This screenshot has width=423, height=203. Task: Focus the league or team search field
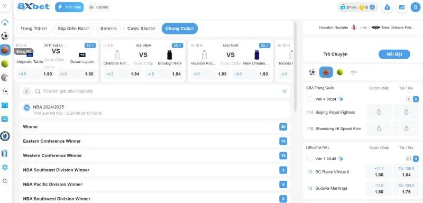159,91
